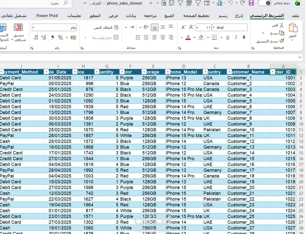
Task: Click the Underline icon
Action: [x=228, y=37]
